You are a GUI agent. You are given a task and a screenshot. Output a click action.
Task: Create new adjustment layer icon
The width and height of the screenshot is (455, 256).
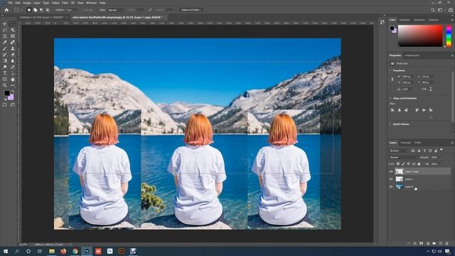click(428, 243)
